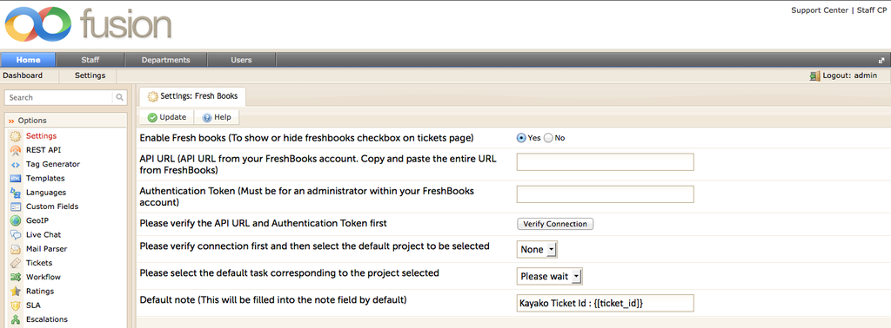This screenshot has width=891, height=328.
Task: Open the Support Center link
Action: [820, 10]
